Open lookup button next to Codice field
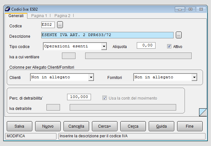Screen dimensions: 211x146 [x=60, y=25]
